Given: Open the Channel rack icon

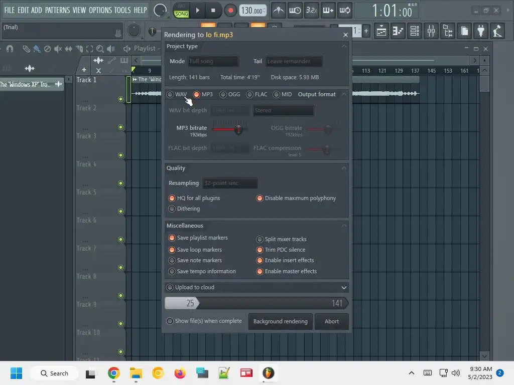Looking at the screenshot, I should (x=414, y=31).
